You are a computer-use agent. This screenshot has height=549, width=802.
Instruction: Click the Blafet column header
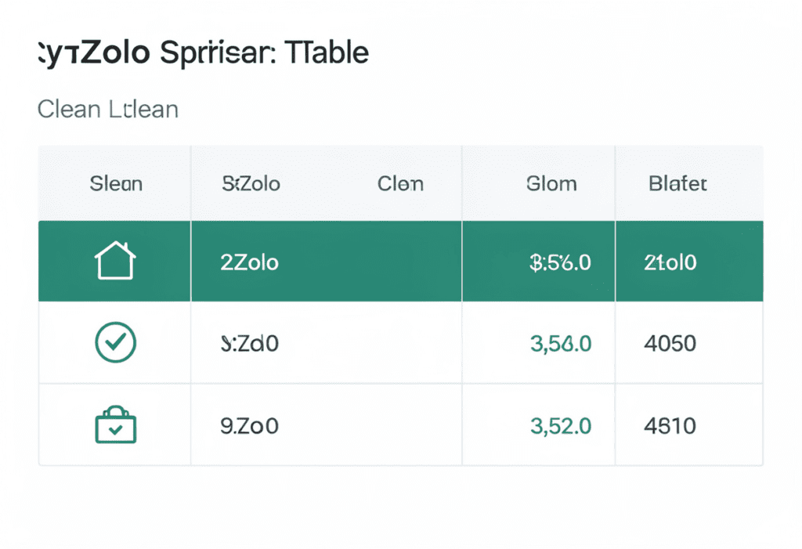tap(677, 184)
